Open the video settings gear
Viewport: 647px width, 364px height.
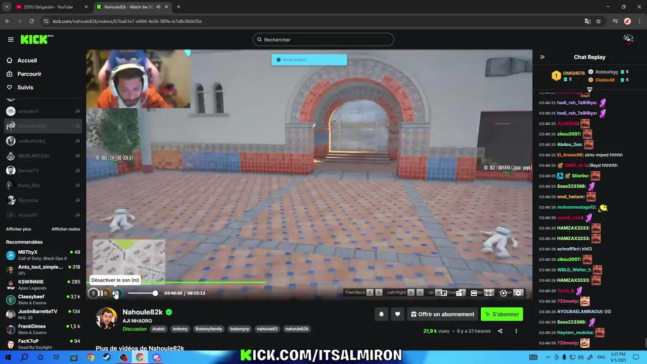point(518,293)
